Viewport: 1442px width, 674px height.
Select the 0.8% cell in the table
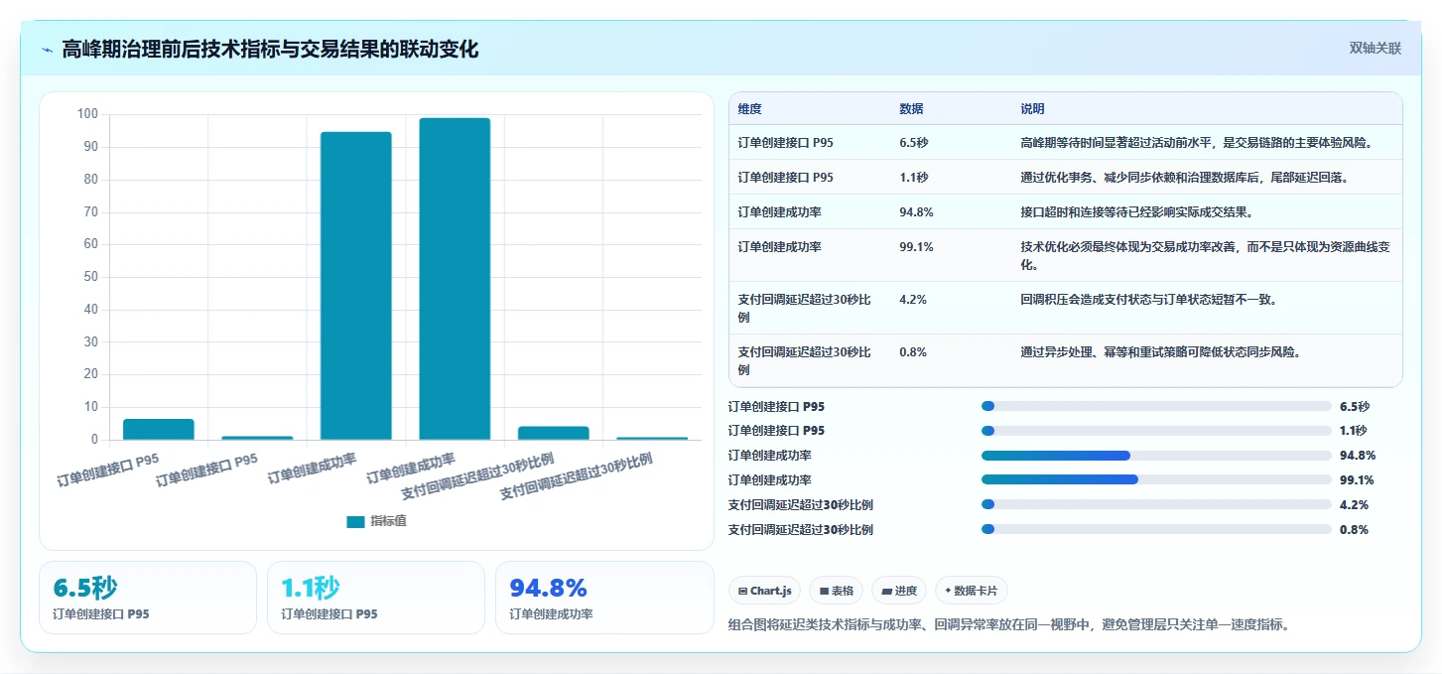coord(913,351)
